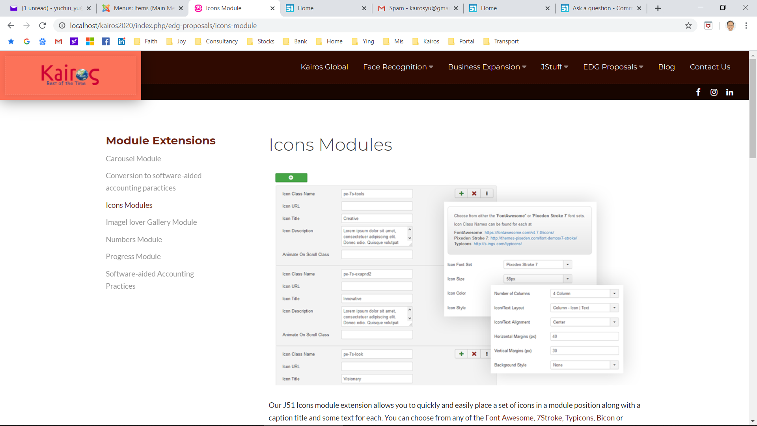Click the Kairos logo
The width and height of the screenshot is (757, 426).
70,75
